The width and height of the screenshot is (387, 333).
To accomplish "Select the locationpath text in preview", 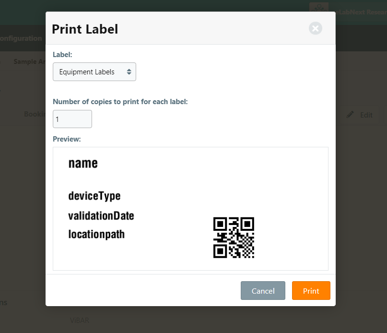I will (96, 234).
